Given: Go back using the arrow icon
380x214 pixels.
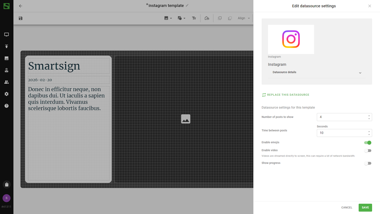Looking at the screenshot, I should (20, 6).
